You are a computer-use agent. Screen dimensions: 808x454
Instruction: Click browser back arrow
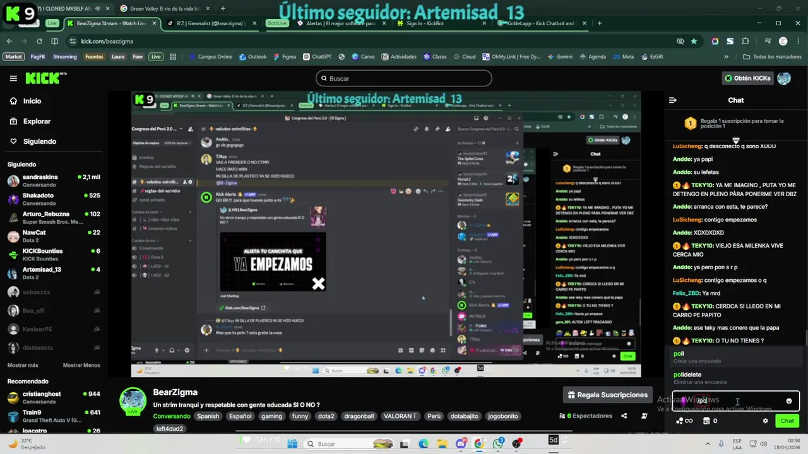[x=9, y=41]
